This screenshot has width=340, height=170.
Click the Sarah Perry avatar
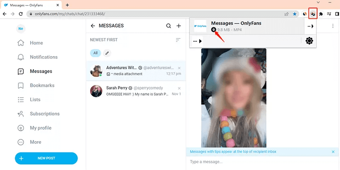click(96, 91)
